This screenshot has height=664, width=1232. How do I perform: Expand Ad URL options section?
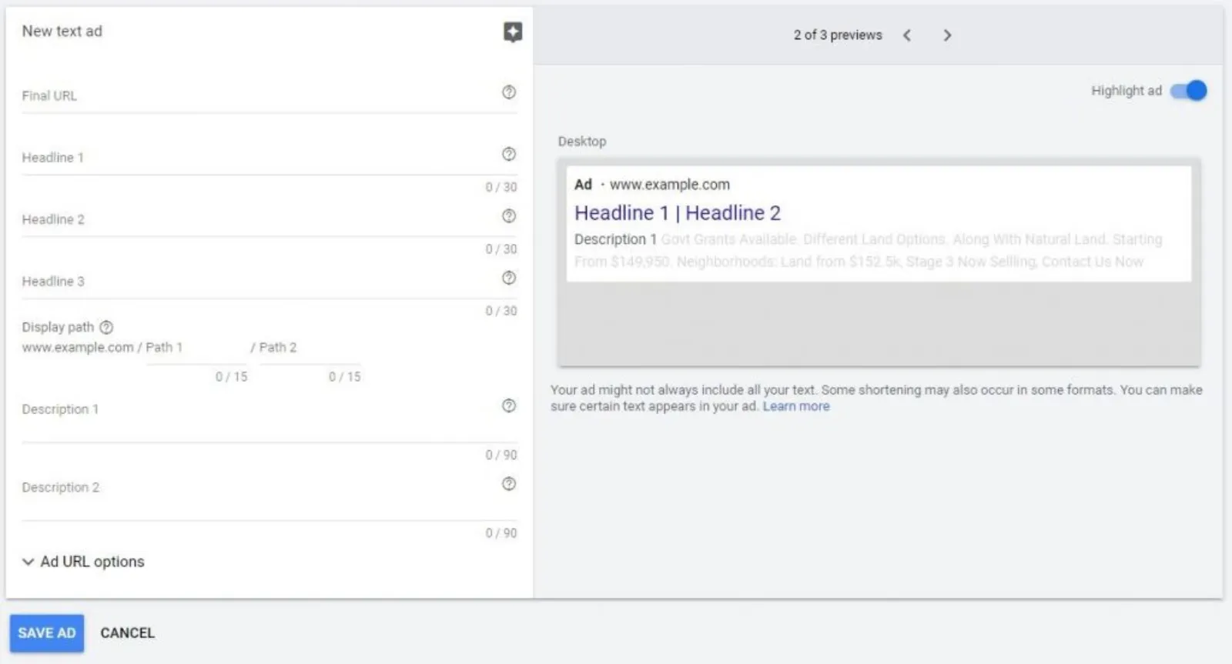tap(83, 562)
